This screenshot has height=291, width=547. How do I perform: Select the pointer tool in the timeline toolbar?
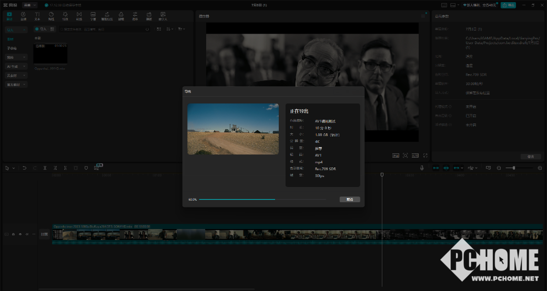pos(7,168)
